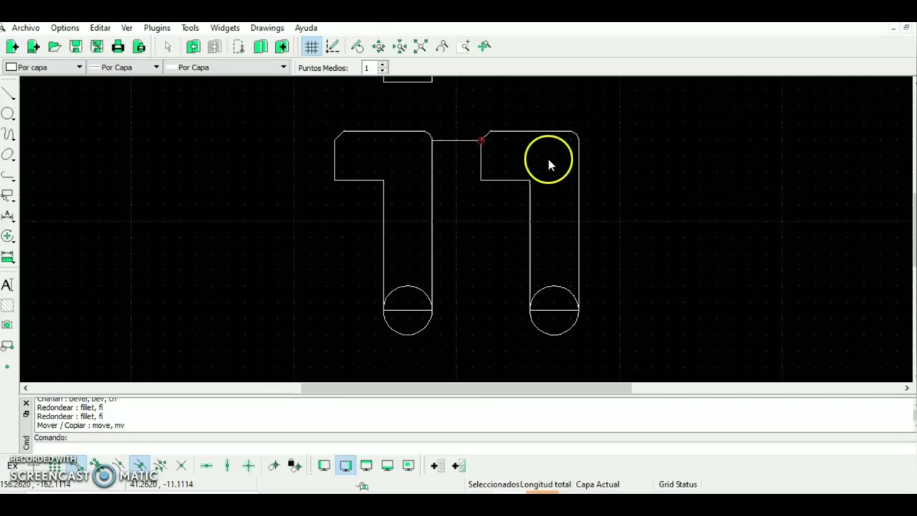Image resolution: width=917 pixels, height=516 pixels.
Task: Save the drawing with the diskette icon
Action: (x=75, y=47)
